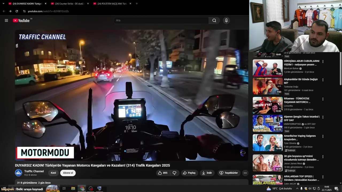
Task: Open 'Amerika'nın Vaping Salgınını' video thumbnail
Action: tap(267, 143)
